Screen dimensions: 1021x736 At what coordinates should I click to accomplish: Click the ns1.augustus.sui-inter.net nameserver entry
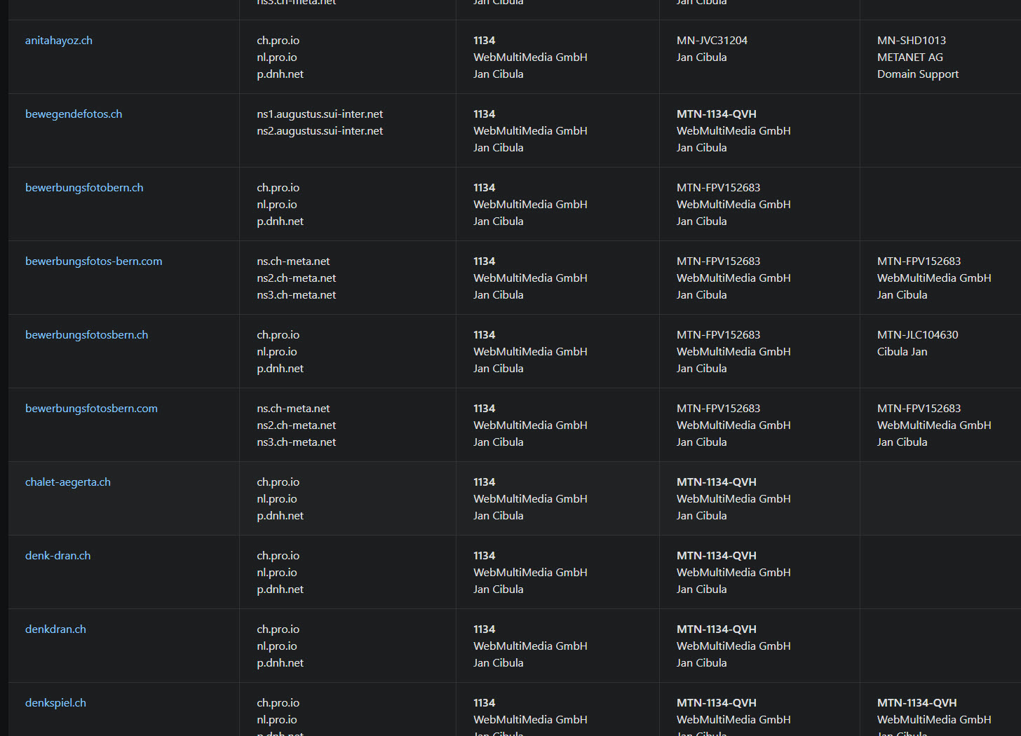point(320,114)
